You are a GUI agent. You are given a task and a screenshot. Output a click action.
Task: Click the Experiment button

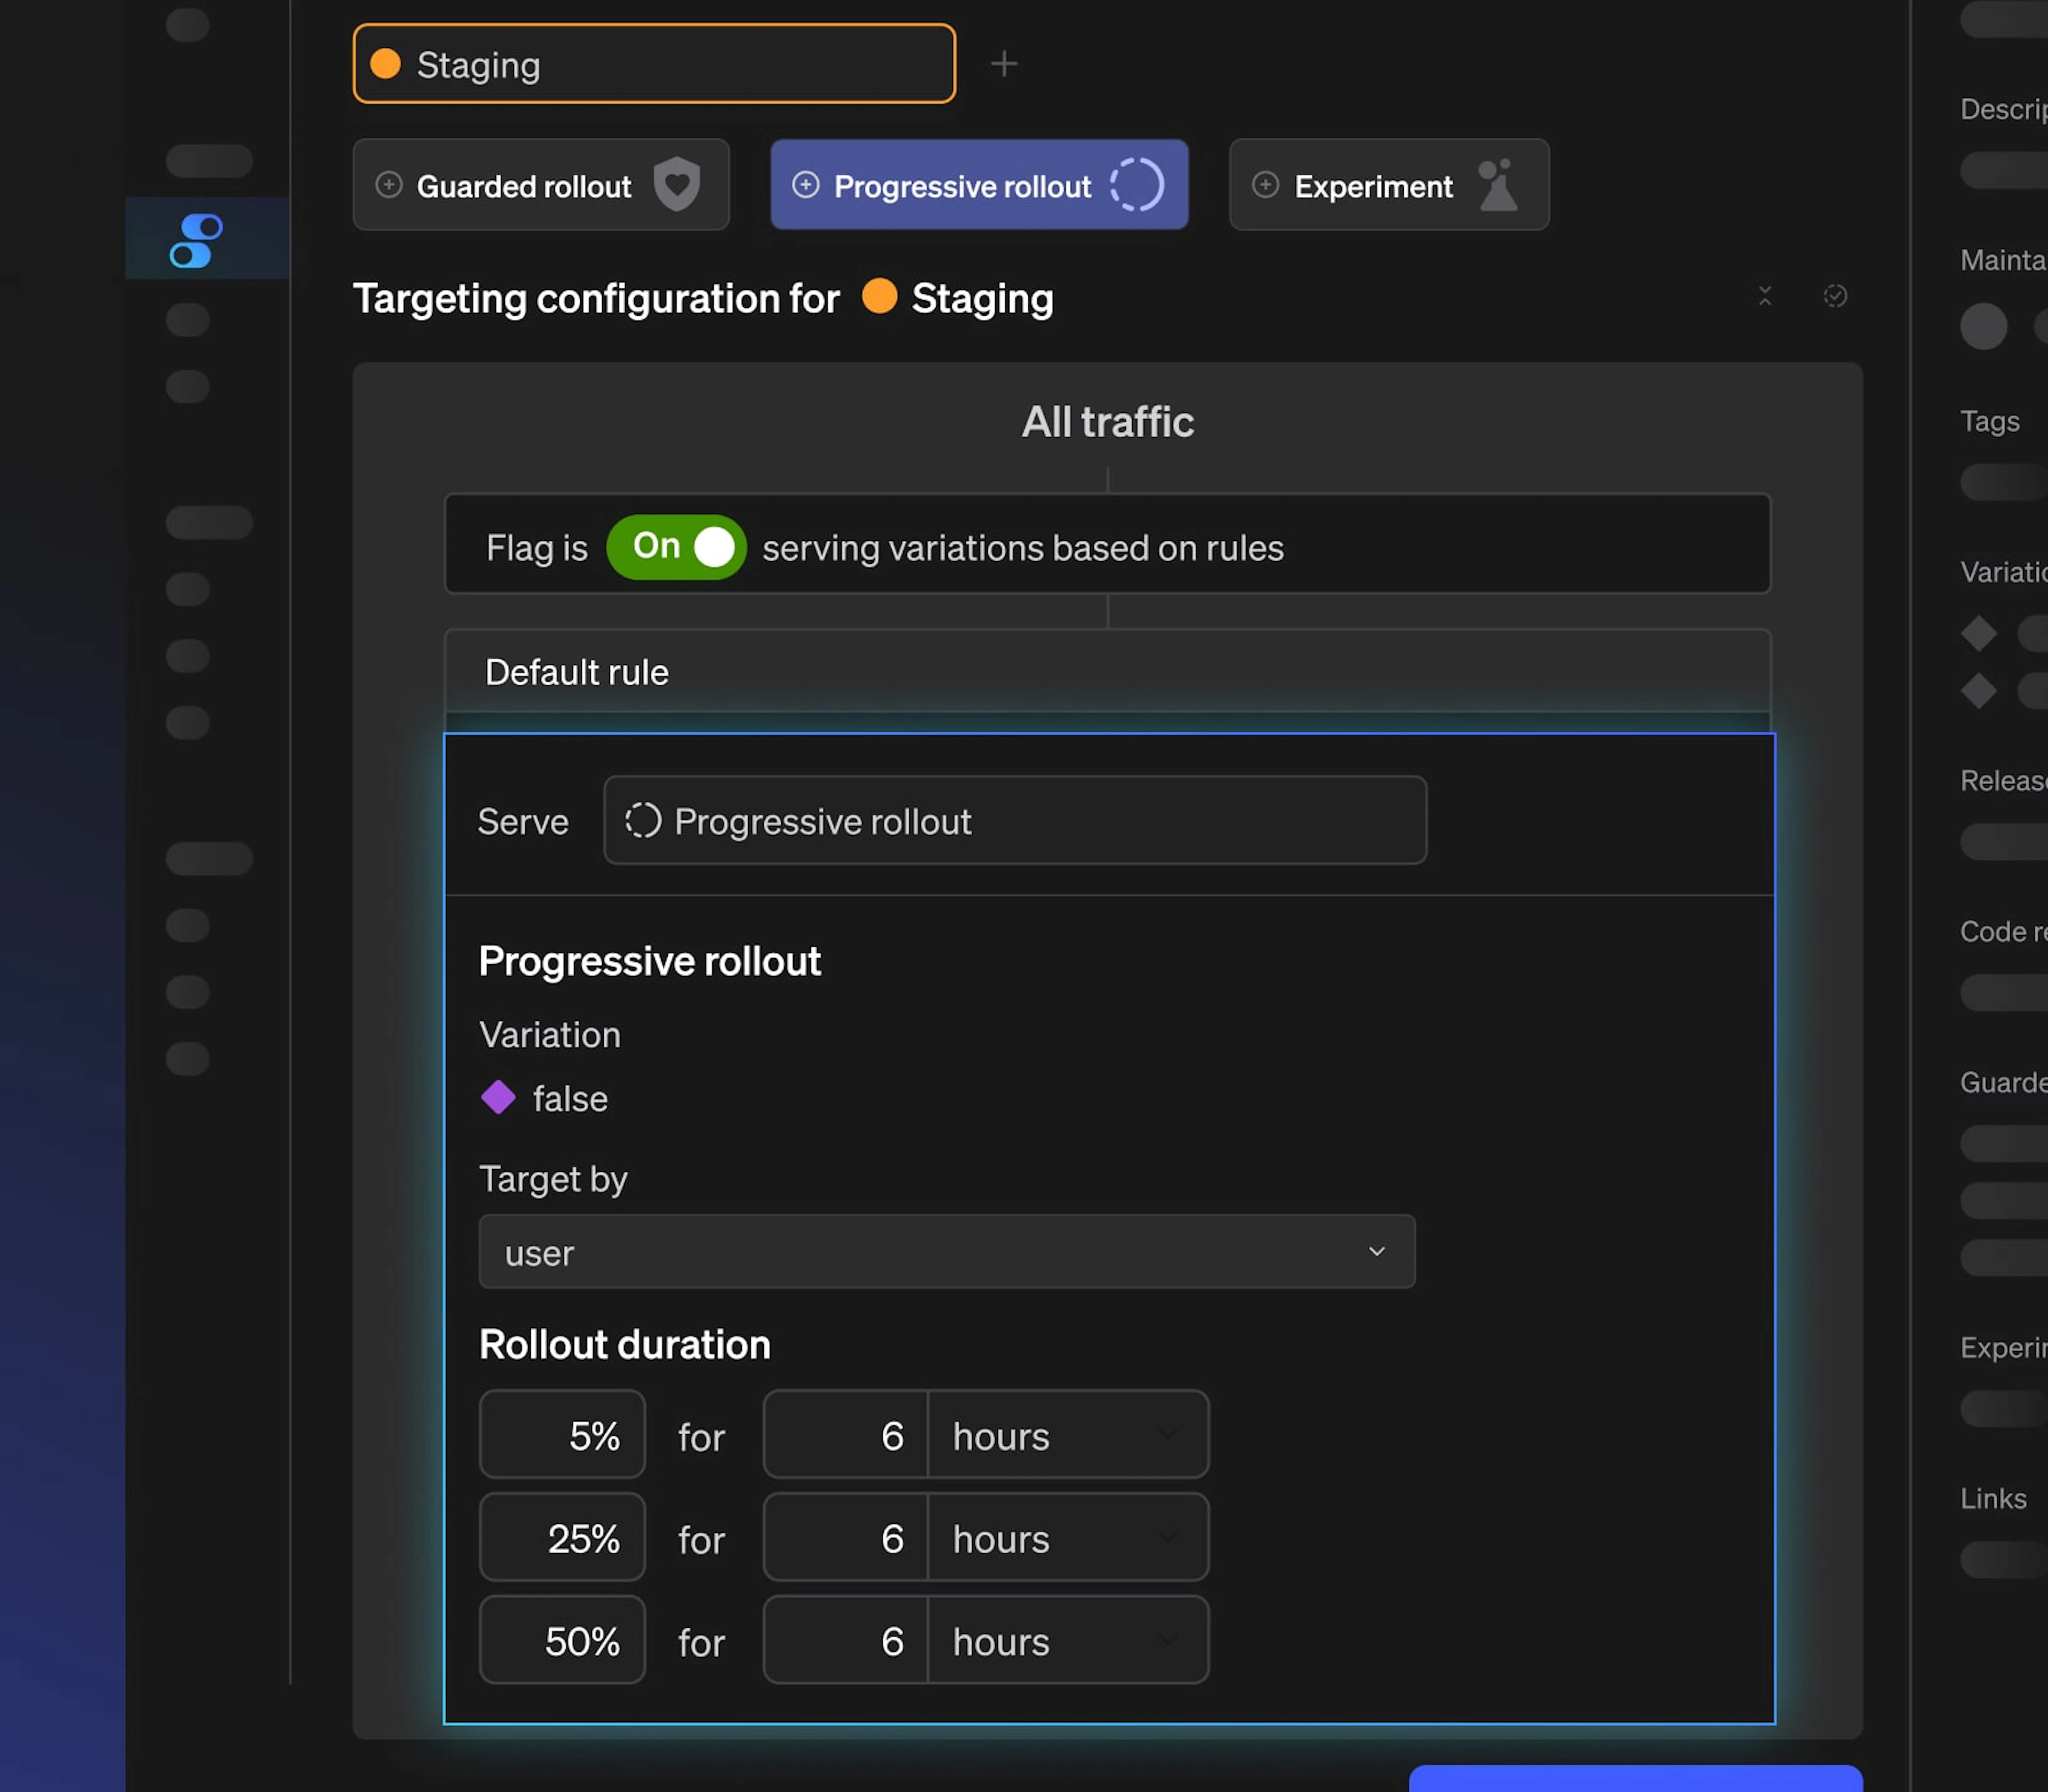[1372, 186]
